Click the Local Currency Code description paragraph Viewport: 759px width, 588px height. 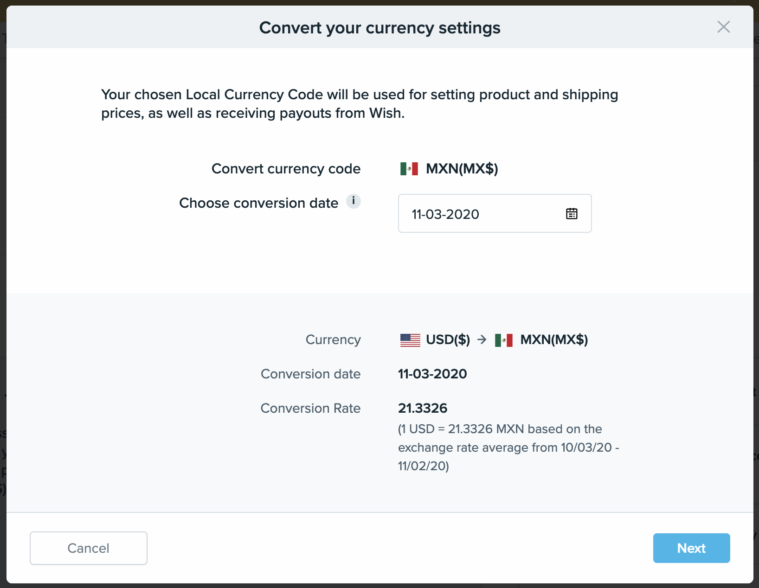pyautogui.click(x=360, y=104)
